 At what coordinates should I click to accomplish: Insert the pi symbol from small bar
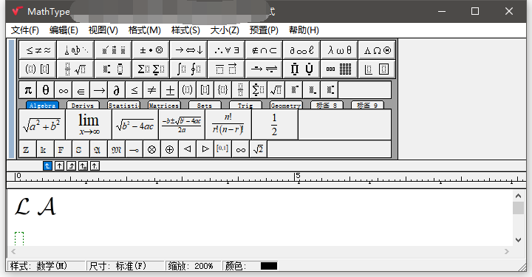pyautogui.click(x=28, y=90)
